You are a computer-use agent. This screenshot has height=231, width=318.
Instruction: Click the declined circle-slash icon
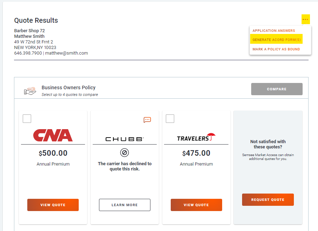point(125,153)
